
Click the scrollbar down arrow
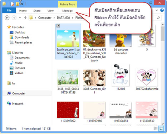point(162,124)
